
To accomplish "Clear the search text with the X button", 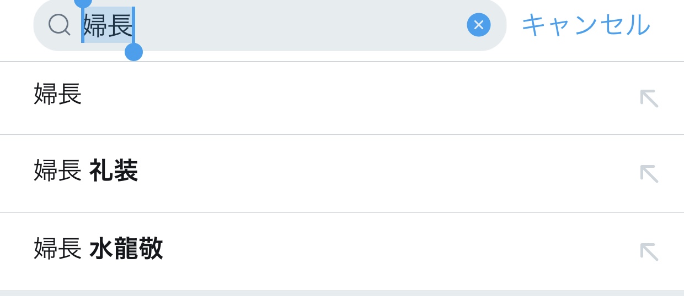I will (478, 25).
